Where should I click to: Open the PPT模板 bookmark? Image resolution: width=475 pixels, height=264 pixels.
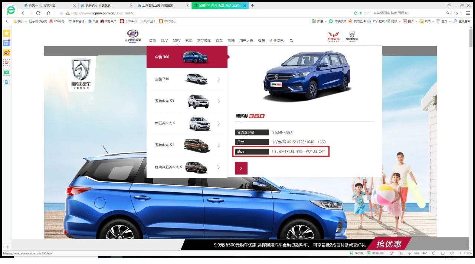[x=167, y=21]
